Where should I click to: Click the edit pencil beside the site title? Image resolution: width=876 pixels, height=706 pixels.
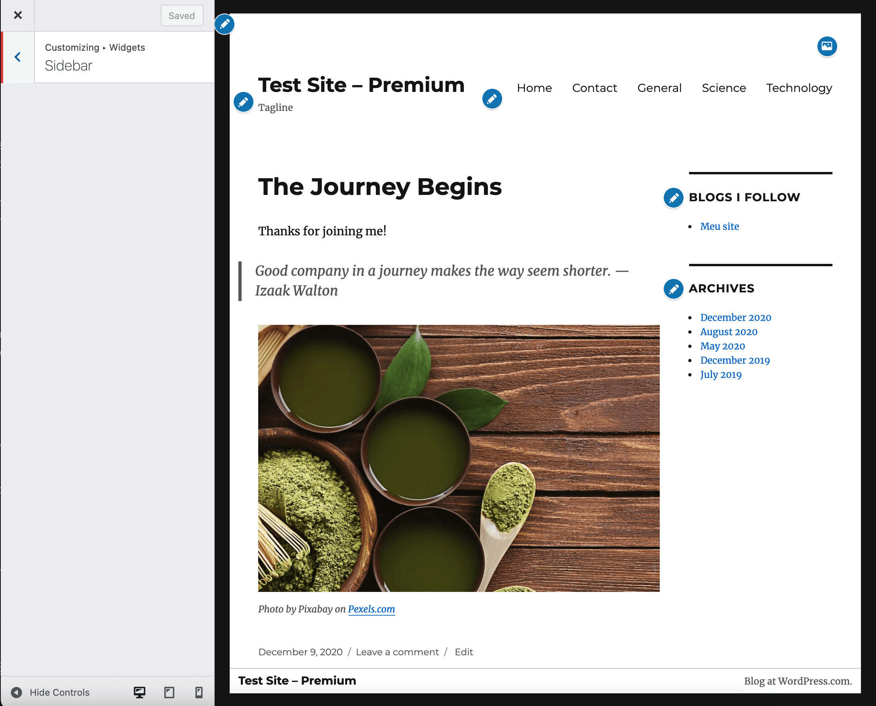coord(244,102)
